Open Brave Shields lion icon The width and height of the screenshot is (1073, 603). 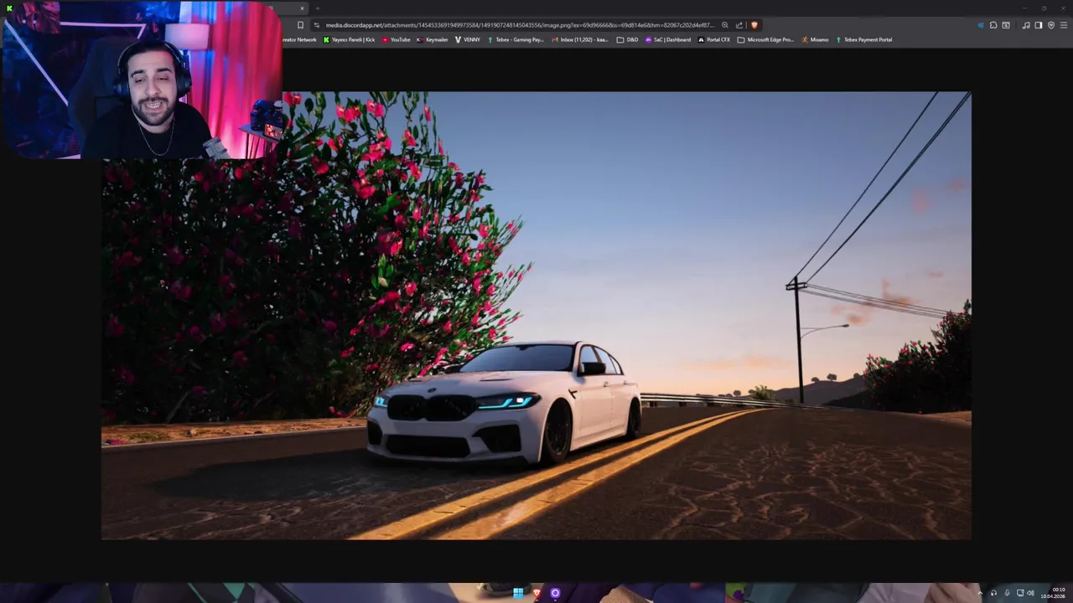click(754, 25)
